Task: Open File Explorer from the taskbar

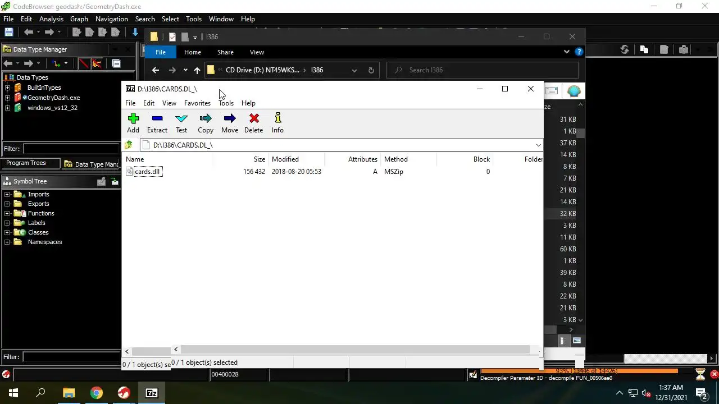Action: [x=69, y=393]
